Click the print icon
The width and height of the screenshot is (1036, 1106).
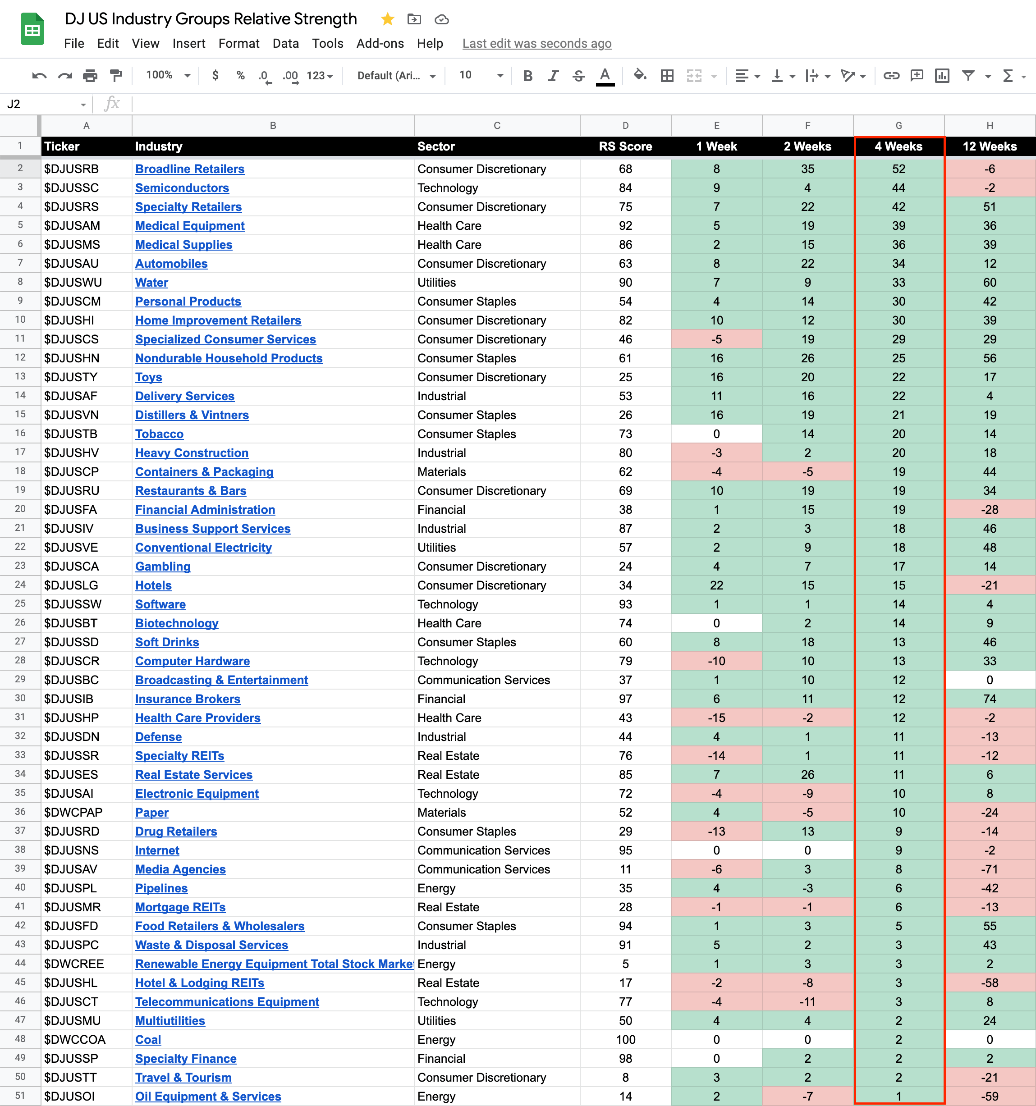(x=90, y=76)
